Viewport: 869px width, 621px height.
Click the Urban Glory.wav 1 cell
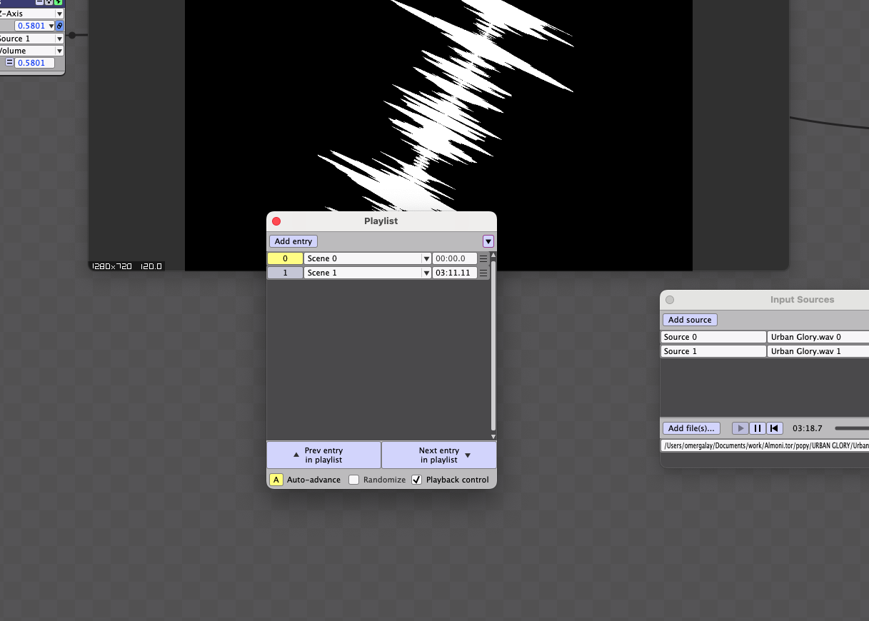(818, 351)
